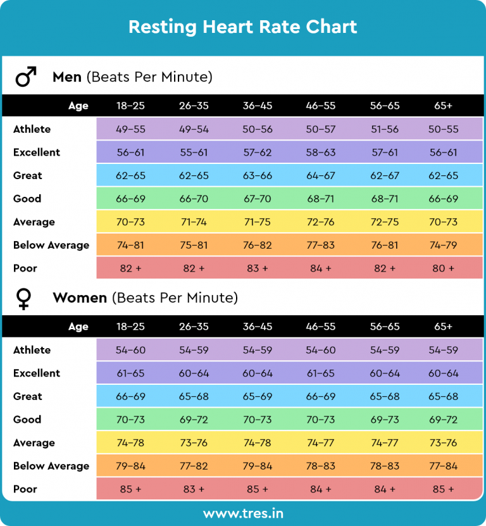Viewport: 486px width, 526px height.
Task: Click the male gender symbol icon
Action: (26, 77)
